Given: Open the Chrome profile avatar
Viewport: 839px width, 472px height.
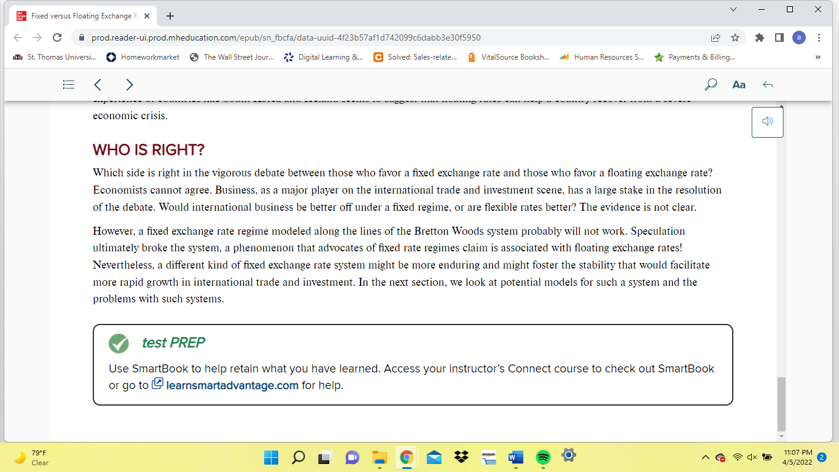Looking at the screenshot, I should click(x=799, y=37).
